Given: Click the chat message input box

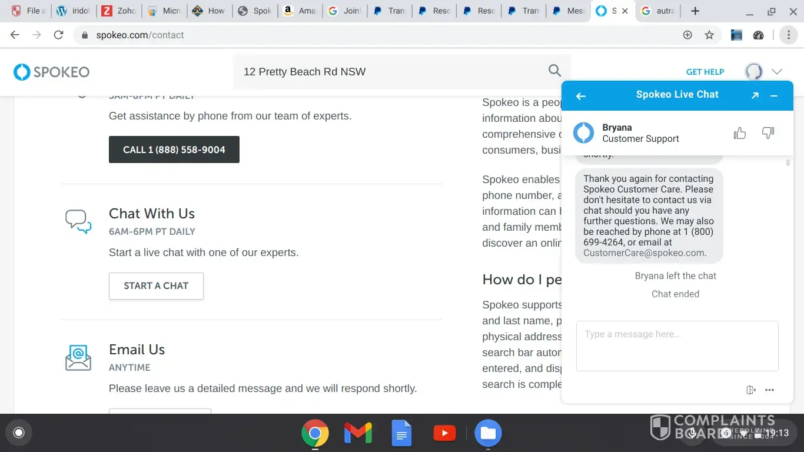Looking at the screenshot, I should coord(677,346).
